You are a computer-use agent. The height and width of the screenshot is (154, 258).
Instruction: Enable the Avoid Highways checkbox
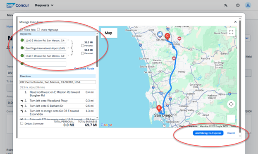click(38, 29)
